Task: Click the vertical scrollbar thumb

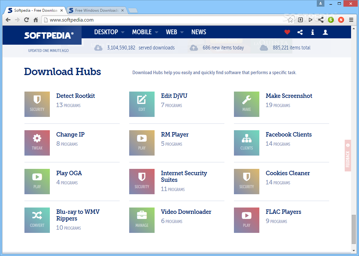Action: click(x=354, y=229)
